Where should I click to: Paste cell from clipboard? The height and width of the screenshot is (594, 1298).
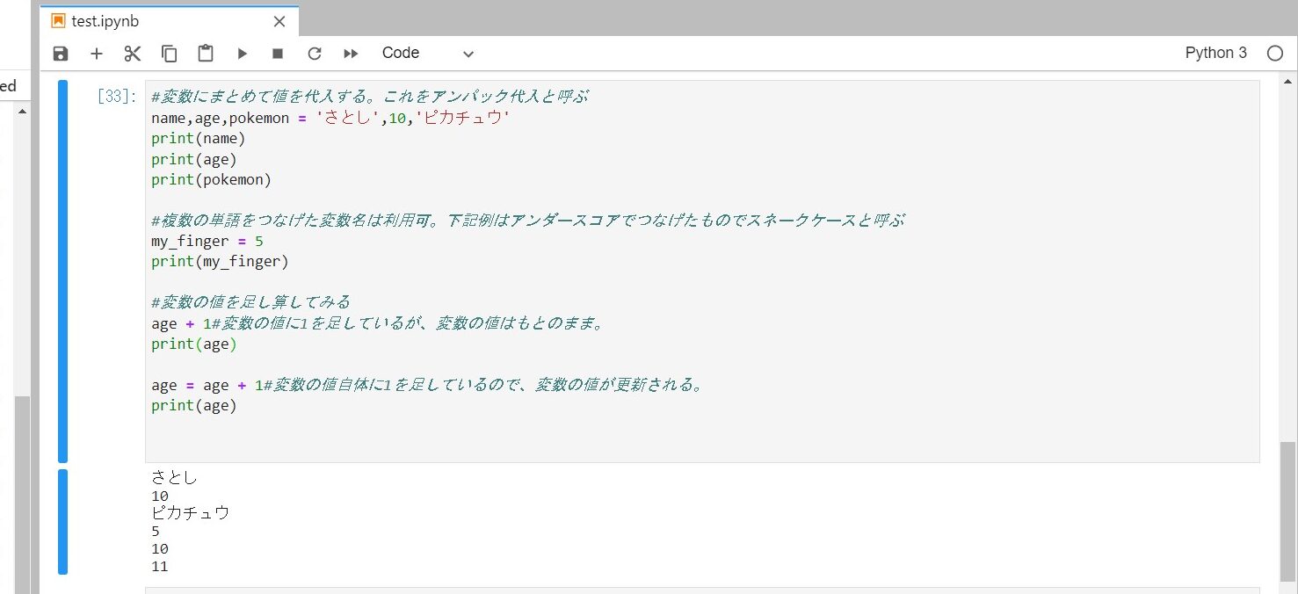[x=206, y=54]
